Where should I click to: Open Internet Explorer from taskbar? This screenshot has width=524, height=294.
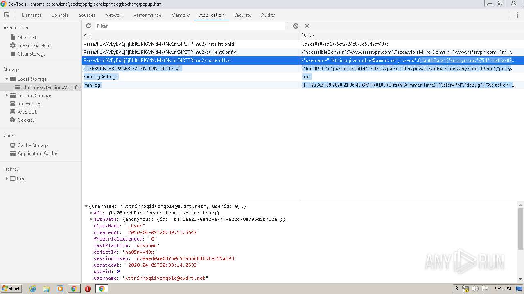click(32, 289)
